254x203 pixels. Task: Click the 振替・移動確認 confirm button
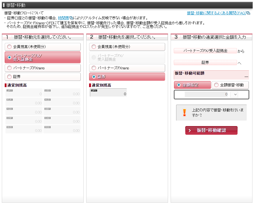coord(211,130)
